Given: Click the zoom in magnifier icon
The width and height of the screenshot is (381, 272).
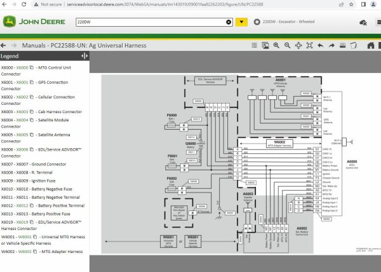Looking at the screenshot, I should [274, 46].
